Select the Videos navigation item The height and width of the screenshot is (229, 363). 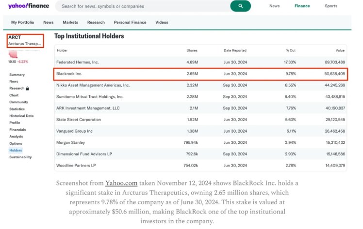(x=162, y=22)
